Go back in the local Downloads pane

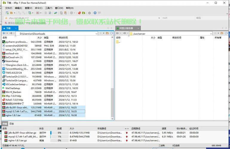[x=4, y=33]
